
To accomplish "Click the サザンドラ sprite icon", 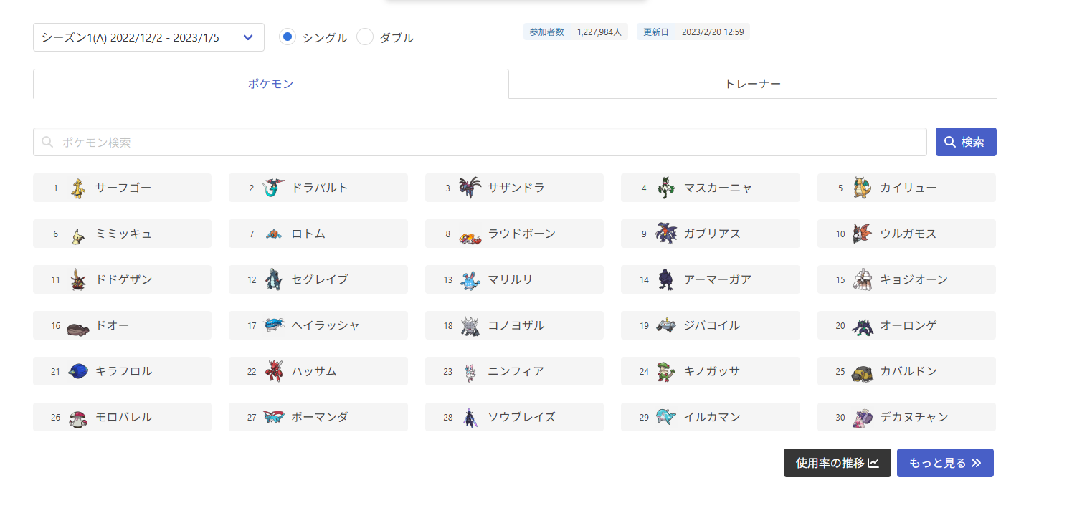I will point(470,188).
